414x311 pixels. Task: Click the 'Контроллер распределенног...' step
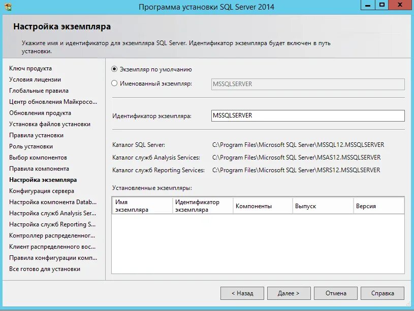(x=52, y=236)
